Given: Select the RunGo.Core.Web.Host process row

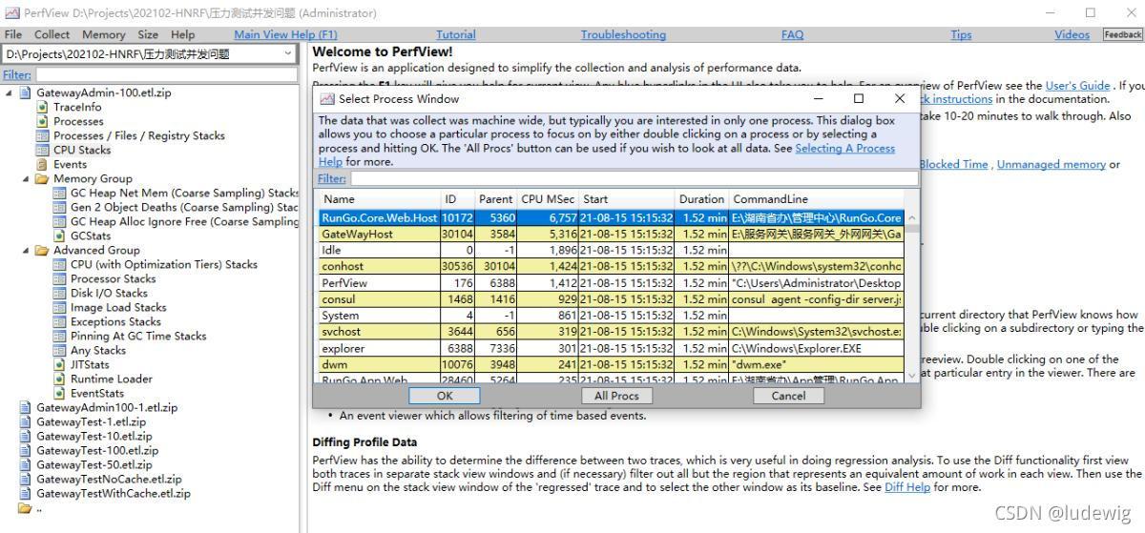Looking at the screenshot, I should click(611, 217).
